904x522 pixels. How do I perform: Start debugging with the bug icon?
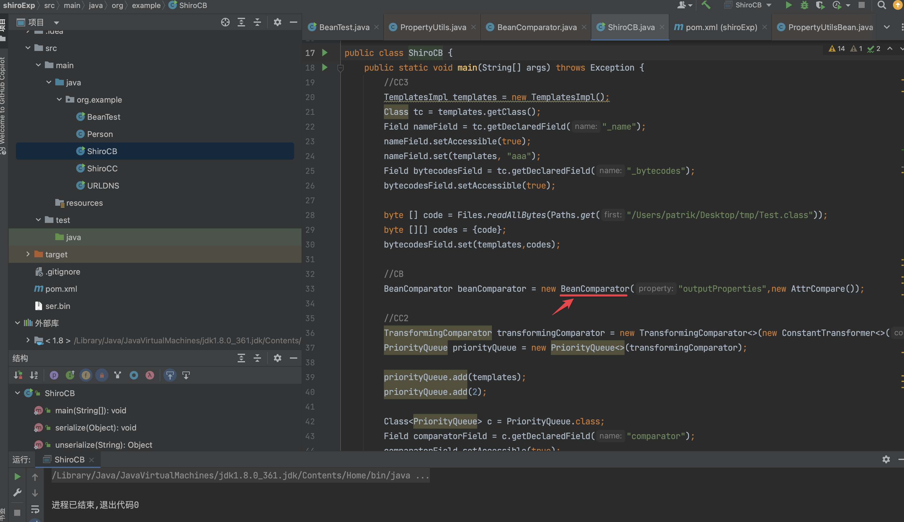[x=804, y=5]
